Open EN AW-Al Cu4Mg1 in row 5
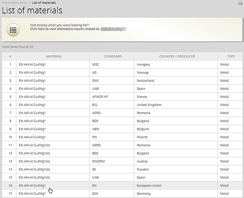Screen dimensions: 244x198 point(32,97)
